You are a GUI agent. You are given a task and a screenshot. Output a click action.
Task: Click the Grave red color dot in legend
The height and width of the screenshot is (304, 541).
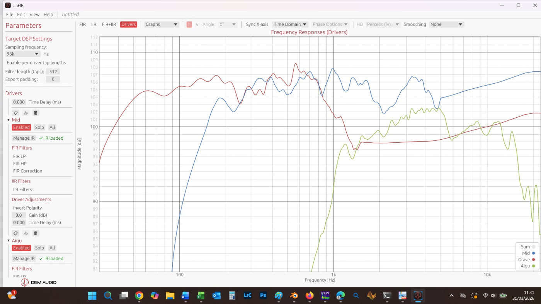[534, 260]
